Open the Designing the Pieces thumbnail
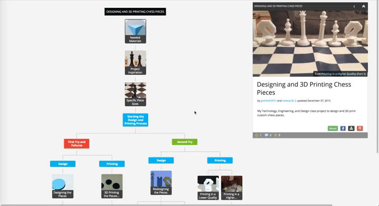This screenshot has height=206, width=379. (x=63, y=186)
